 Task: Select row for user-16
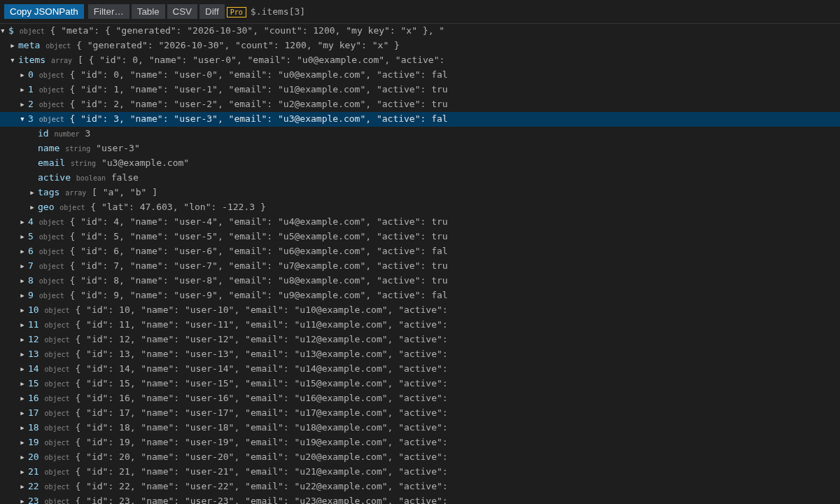(x=420, y=398)
